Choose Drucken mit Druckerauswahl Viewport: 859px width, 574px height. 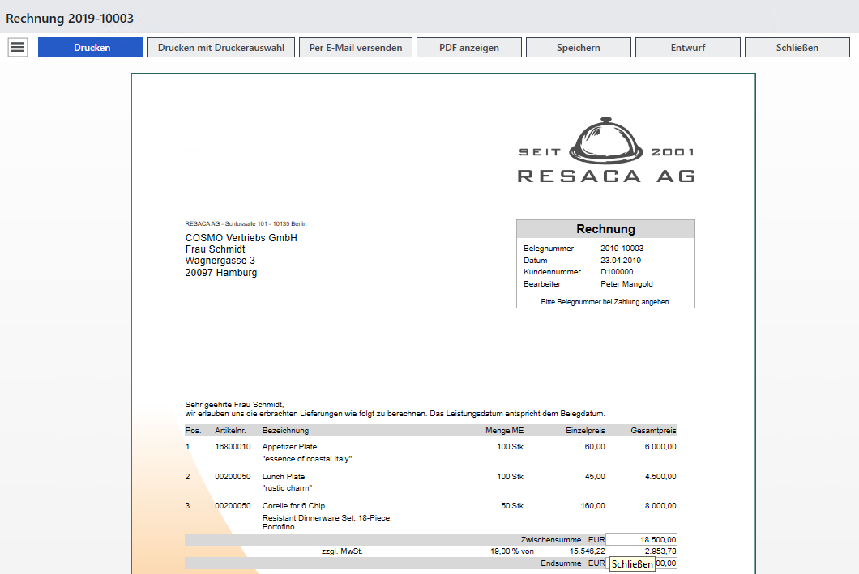click(221, 48)
